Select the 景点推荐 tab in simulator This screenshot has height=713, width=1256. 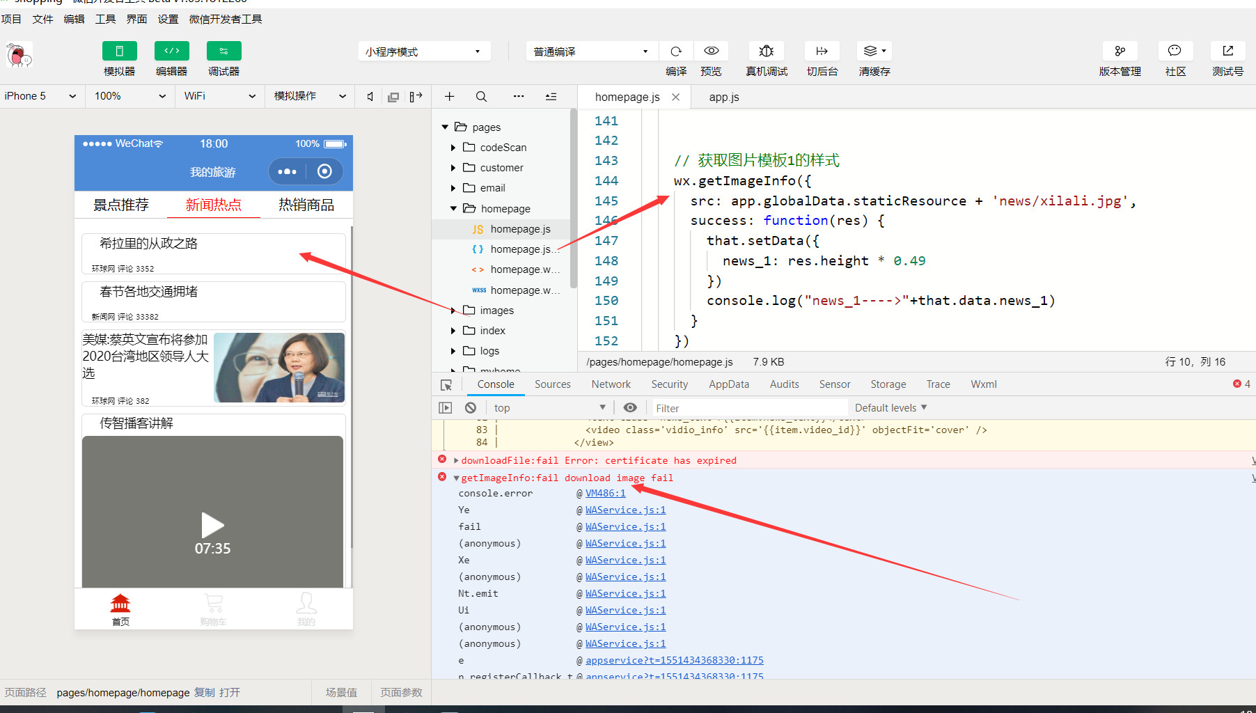121,205
